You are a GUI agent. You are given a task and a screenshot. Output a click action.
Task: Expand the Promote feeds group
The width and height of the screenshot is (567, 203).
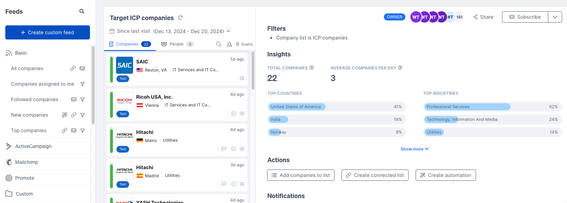click(45, 178)
